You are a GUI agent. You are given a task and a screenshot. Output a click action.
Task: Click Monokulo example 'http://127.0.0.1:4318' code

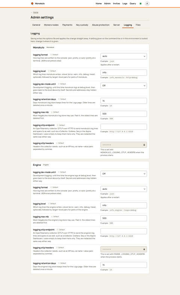point(121,132)
